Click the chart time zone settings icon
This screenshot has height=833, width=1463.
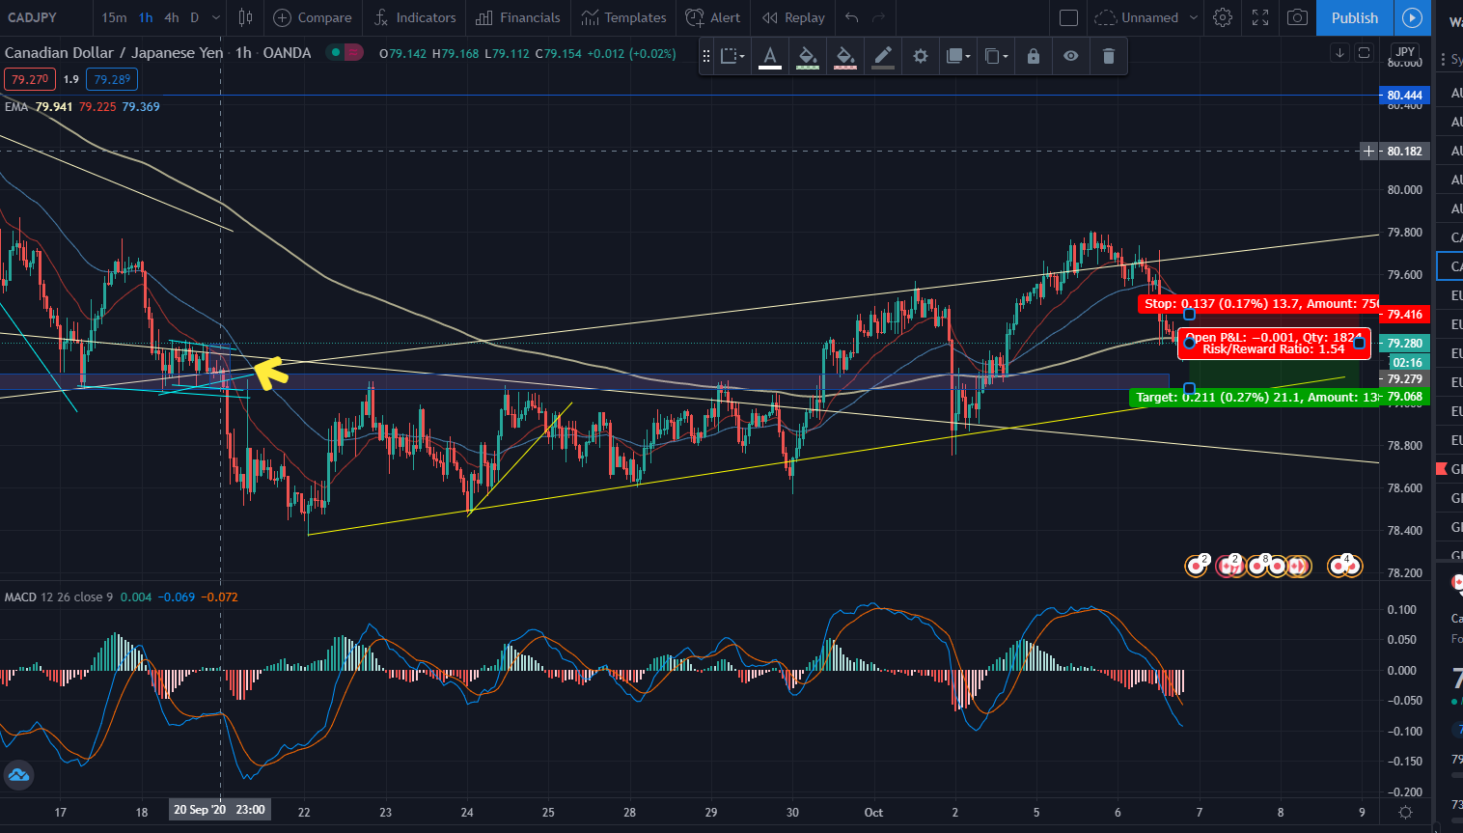1406,813
